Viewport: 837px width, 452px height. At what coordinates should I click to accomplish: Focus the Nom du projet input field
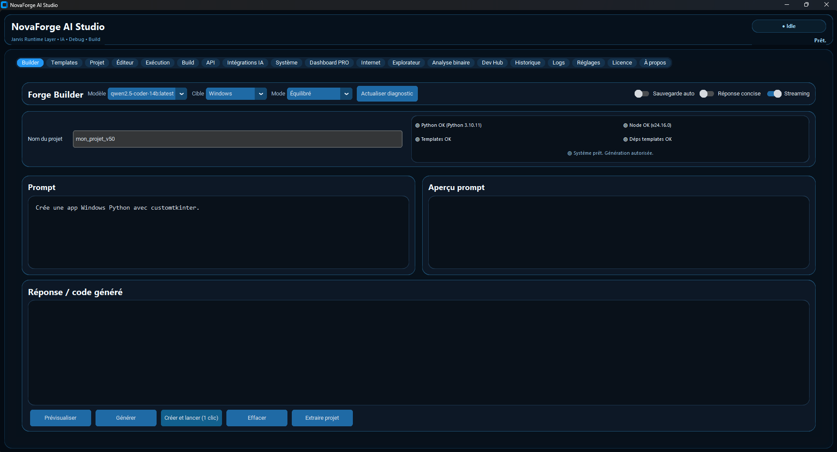click(x=237, y=139)
